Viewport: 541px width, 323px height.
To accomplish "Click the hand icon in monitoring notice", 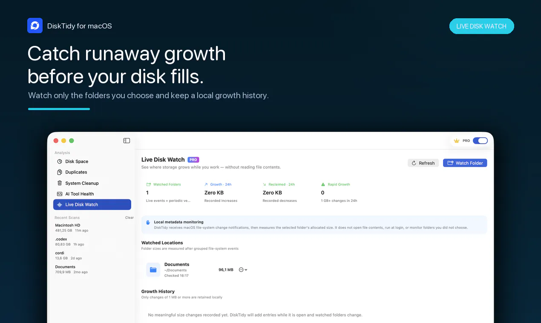I will point(148,222).
